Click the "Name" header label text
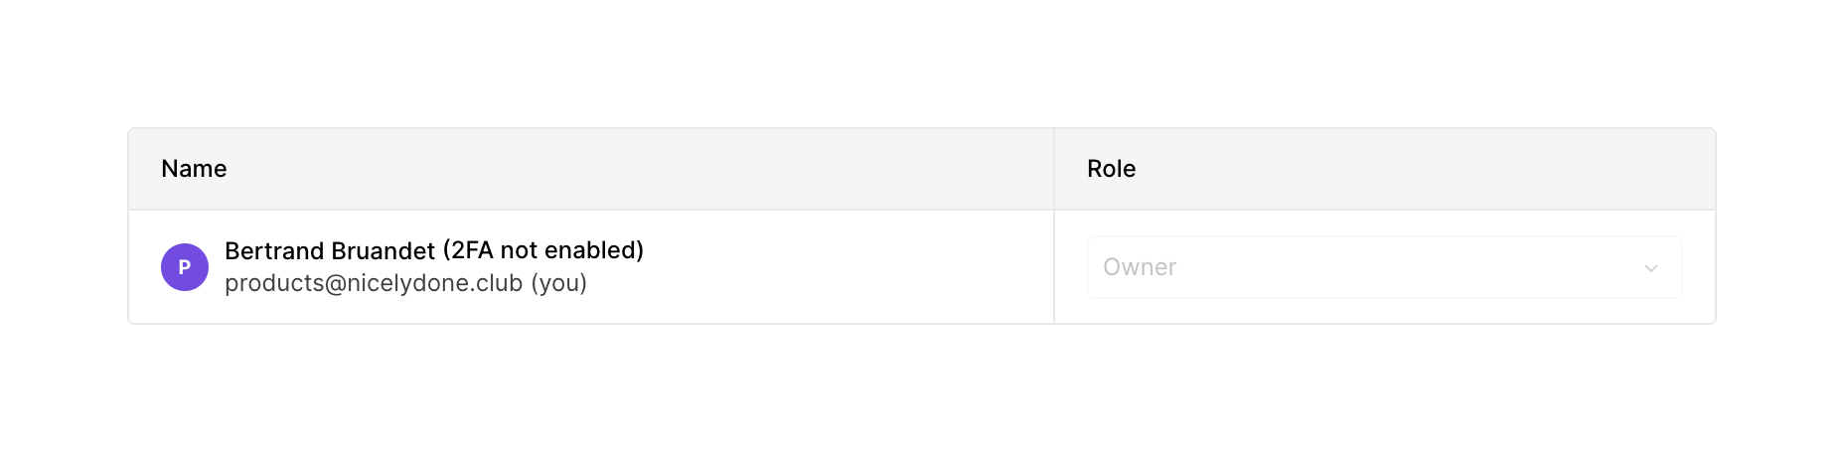The height and width of the screenshot is (452, 1844). [194, 169]
